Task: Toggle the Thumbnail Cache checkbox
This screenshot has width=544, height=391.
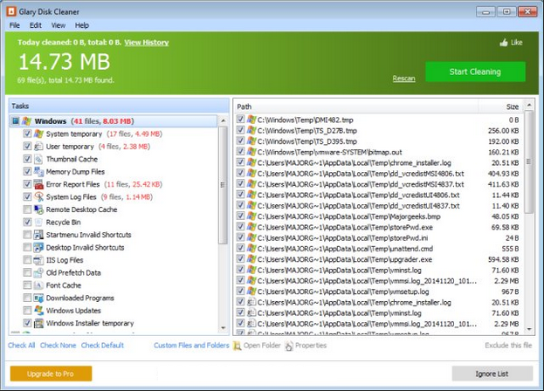Action: 27,159
